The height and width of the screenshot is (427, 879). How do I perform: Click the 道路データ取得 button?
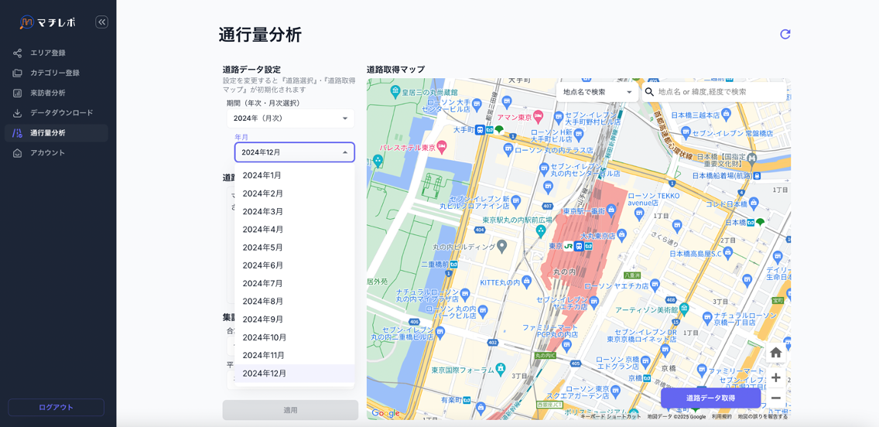point(710,398)
